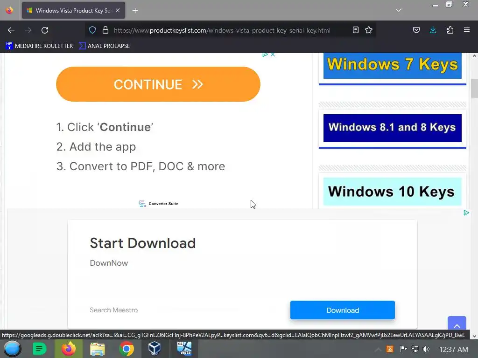Open the Windows 10 Keys banner
This screenshot has height=358, width=478.
[392, 192]
